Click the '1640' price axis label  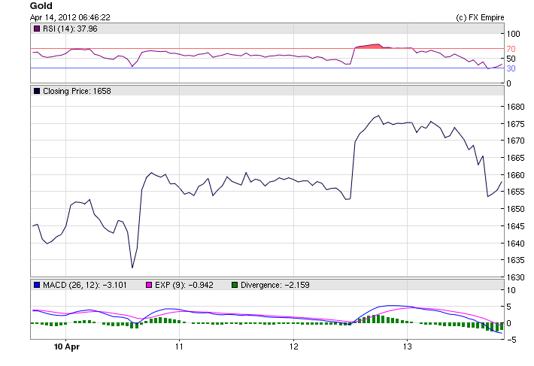516,243
